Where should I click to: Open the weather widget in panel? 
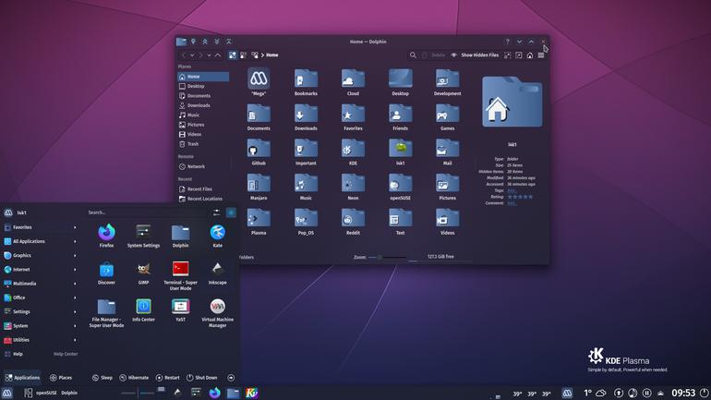point(595,393)
